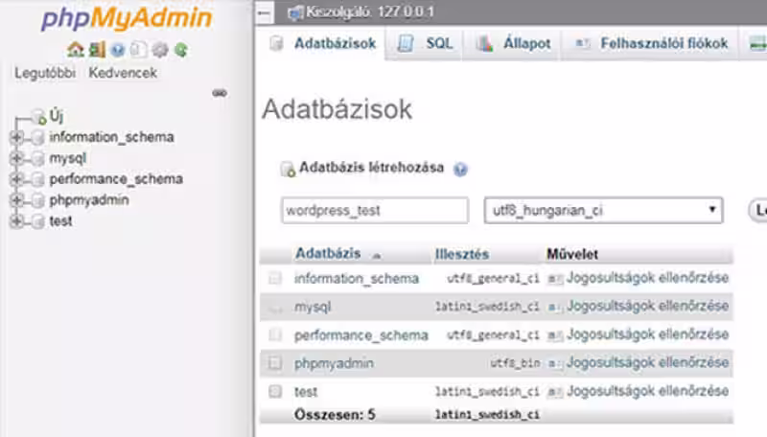Expand information_schema in the tree
767x437 pixels.
pos(16,137)
